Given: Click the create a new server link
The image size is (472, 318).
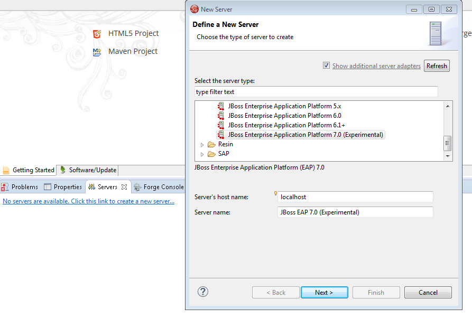Looking at the screenshot, I should click(x=88, y=201).
